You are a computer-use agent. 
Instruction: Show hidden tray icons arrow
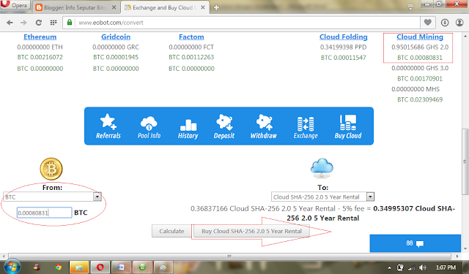(389, 267)
